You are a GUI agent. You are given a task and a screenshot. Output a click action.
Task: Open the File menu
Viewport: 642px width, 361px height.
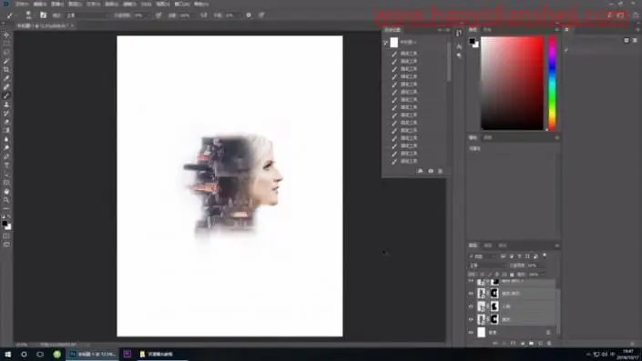pyautogui.click(x=22, y=4)
